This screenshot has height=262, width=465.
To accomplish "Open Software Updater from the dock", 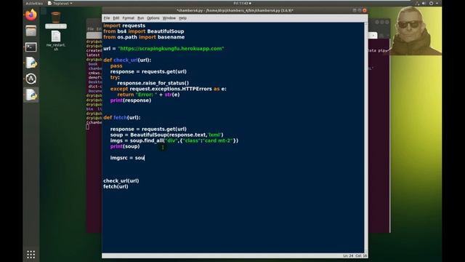I will point(31,79).
